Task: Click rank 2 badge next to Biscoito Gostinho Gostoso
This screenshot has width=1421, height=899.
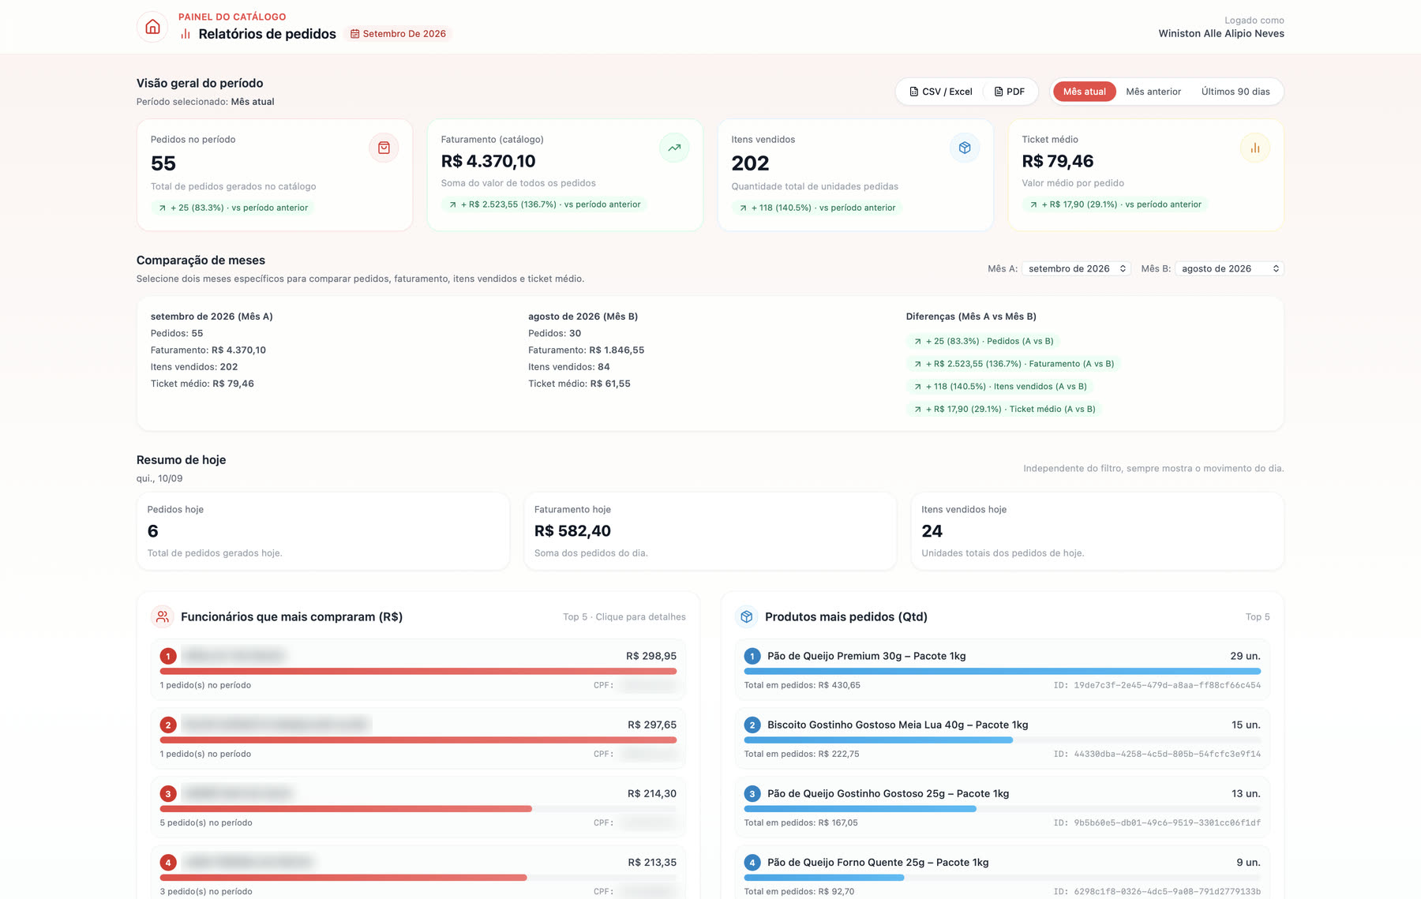Action: tap(752, 725)
